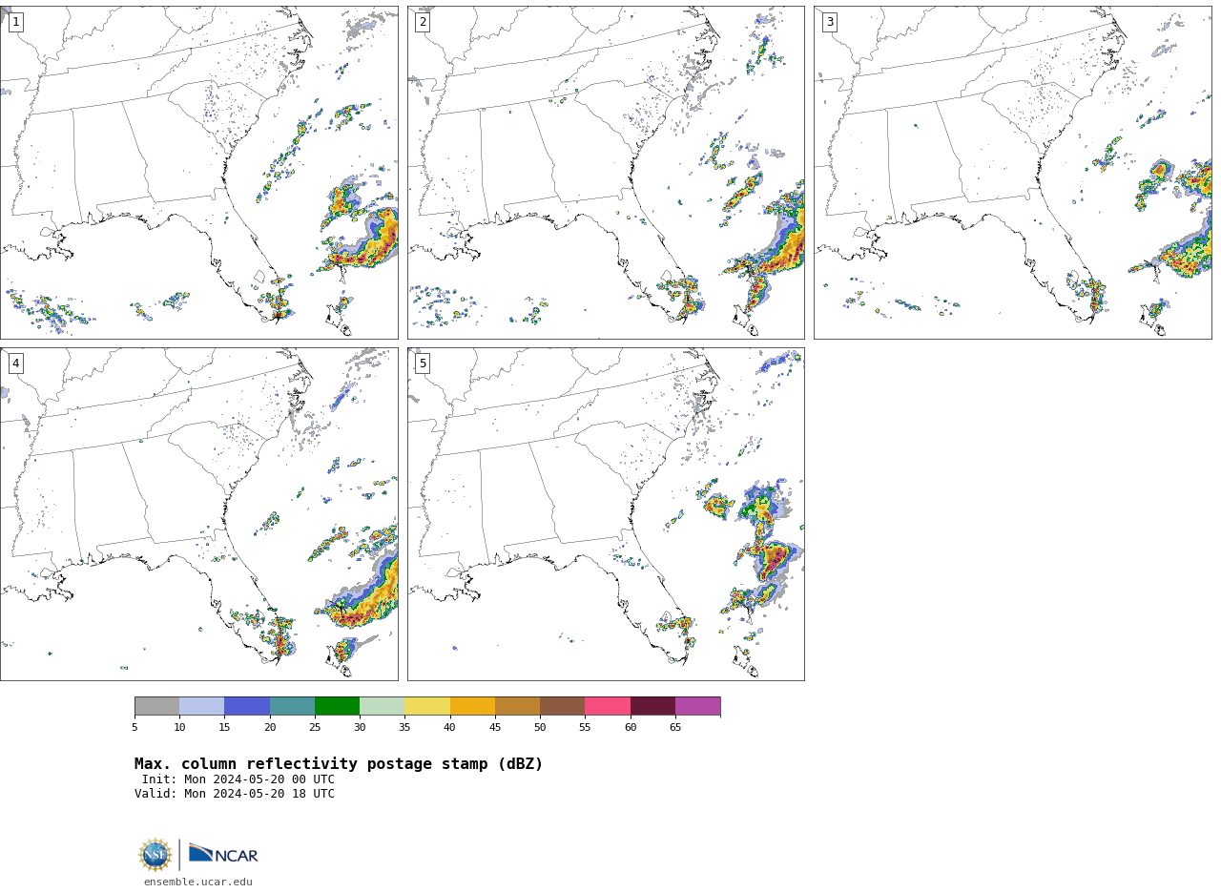Click the panel number label 4
Viewport: 1221px width, 893px height.
pos(16,363)
